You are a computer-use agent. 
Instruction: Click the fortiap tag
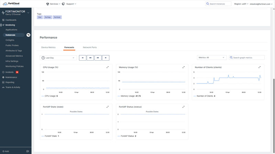[48, 17]
